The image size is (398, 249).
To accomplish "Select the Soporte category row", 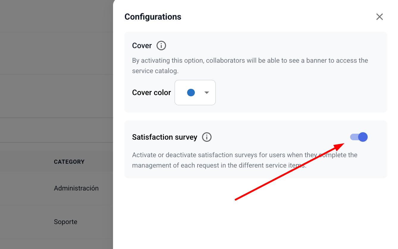I will [65, 222].
